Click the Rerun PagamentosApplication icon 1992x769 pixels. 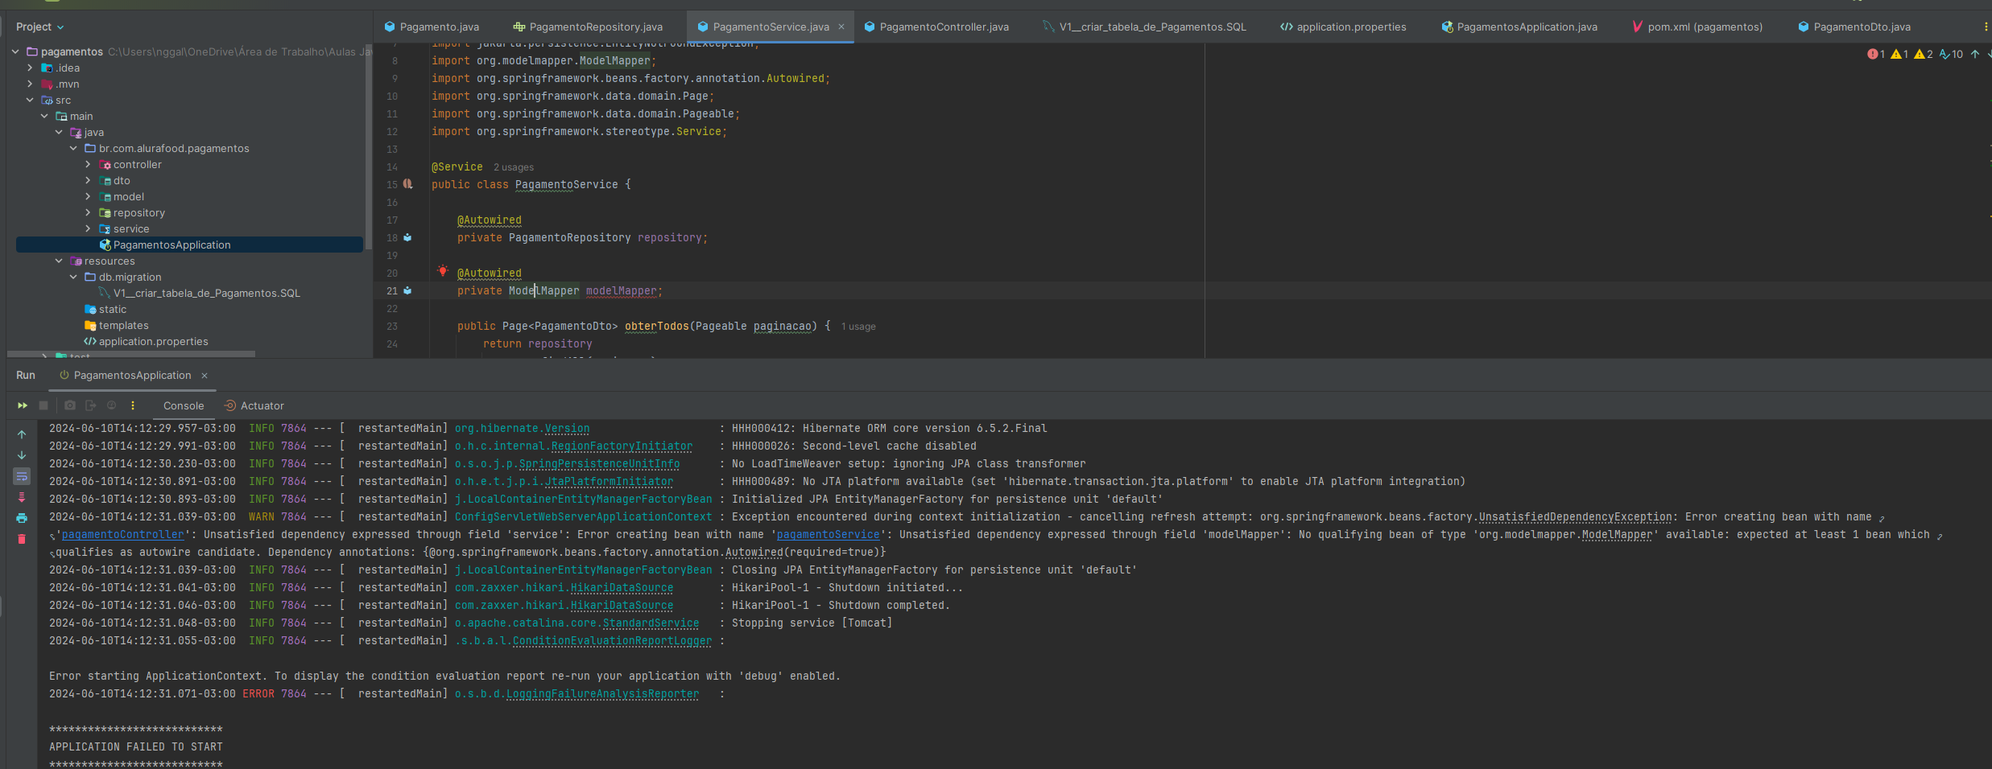pos(23,405)
